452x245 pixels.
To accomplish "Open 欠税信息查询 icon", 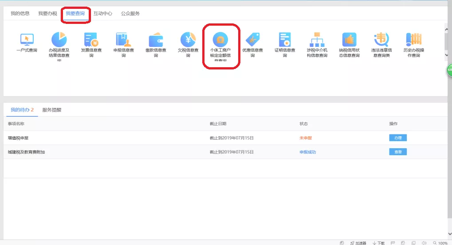I will point(188,39).
